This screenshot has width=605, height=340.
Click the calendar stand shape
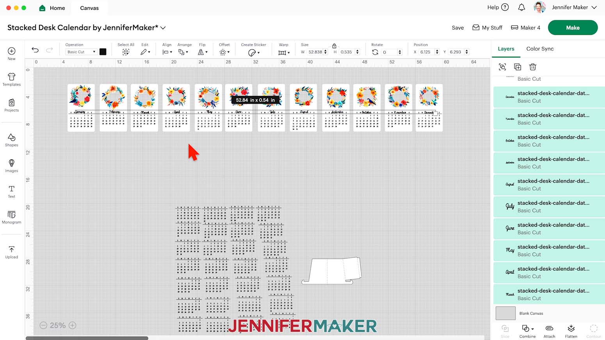point(332,270)
